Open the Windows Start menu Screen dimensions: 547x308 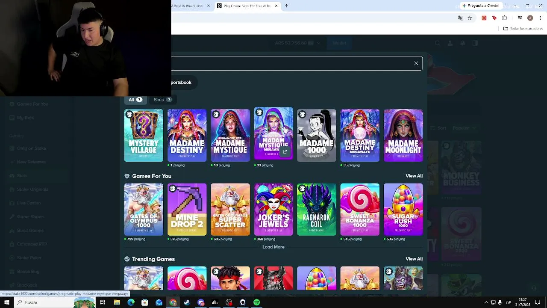click(7, 302)
